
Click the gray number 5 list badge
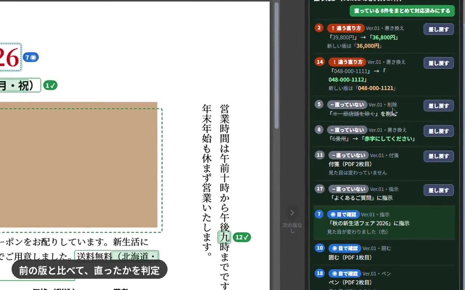click(x=319, y=104)
